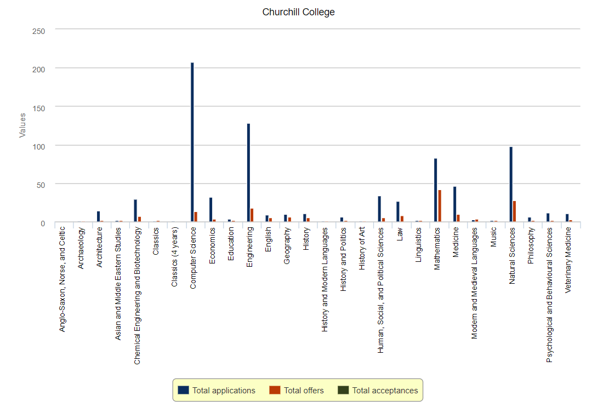Select the orange Mathematics offers bar
The width and height of the screenshot is (592, 407).
440,206
